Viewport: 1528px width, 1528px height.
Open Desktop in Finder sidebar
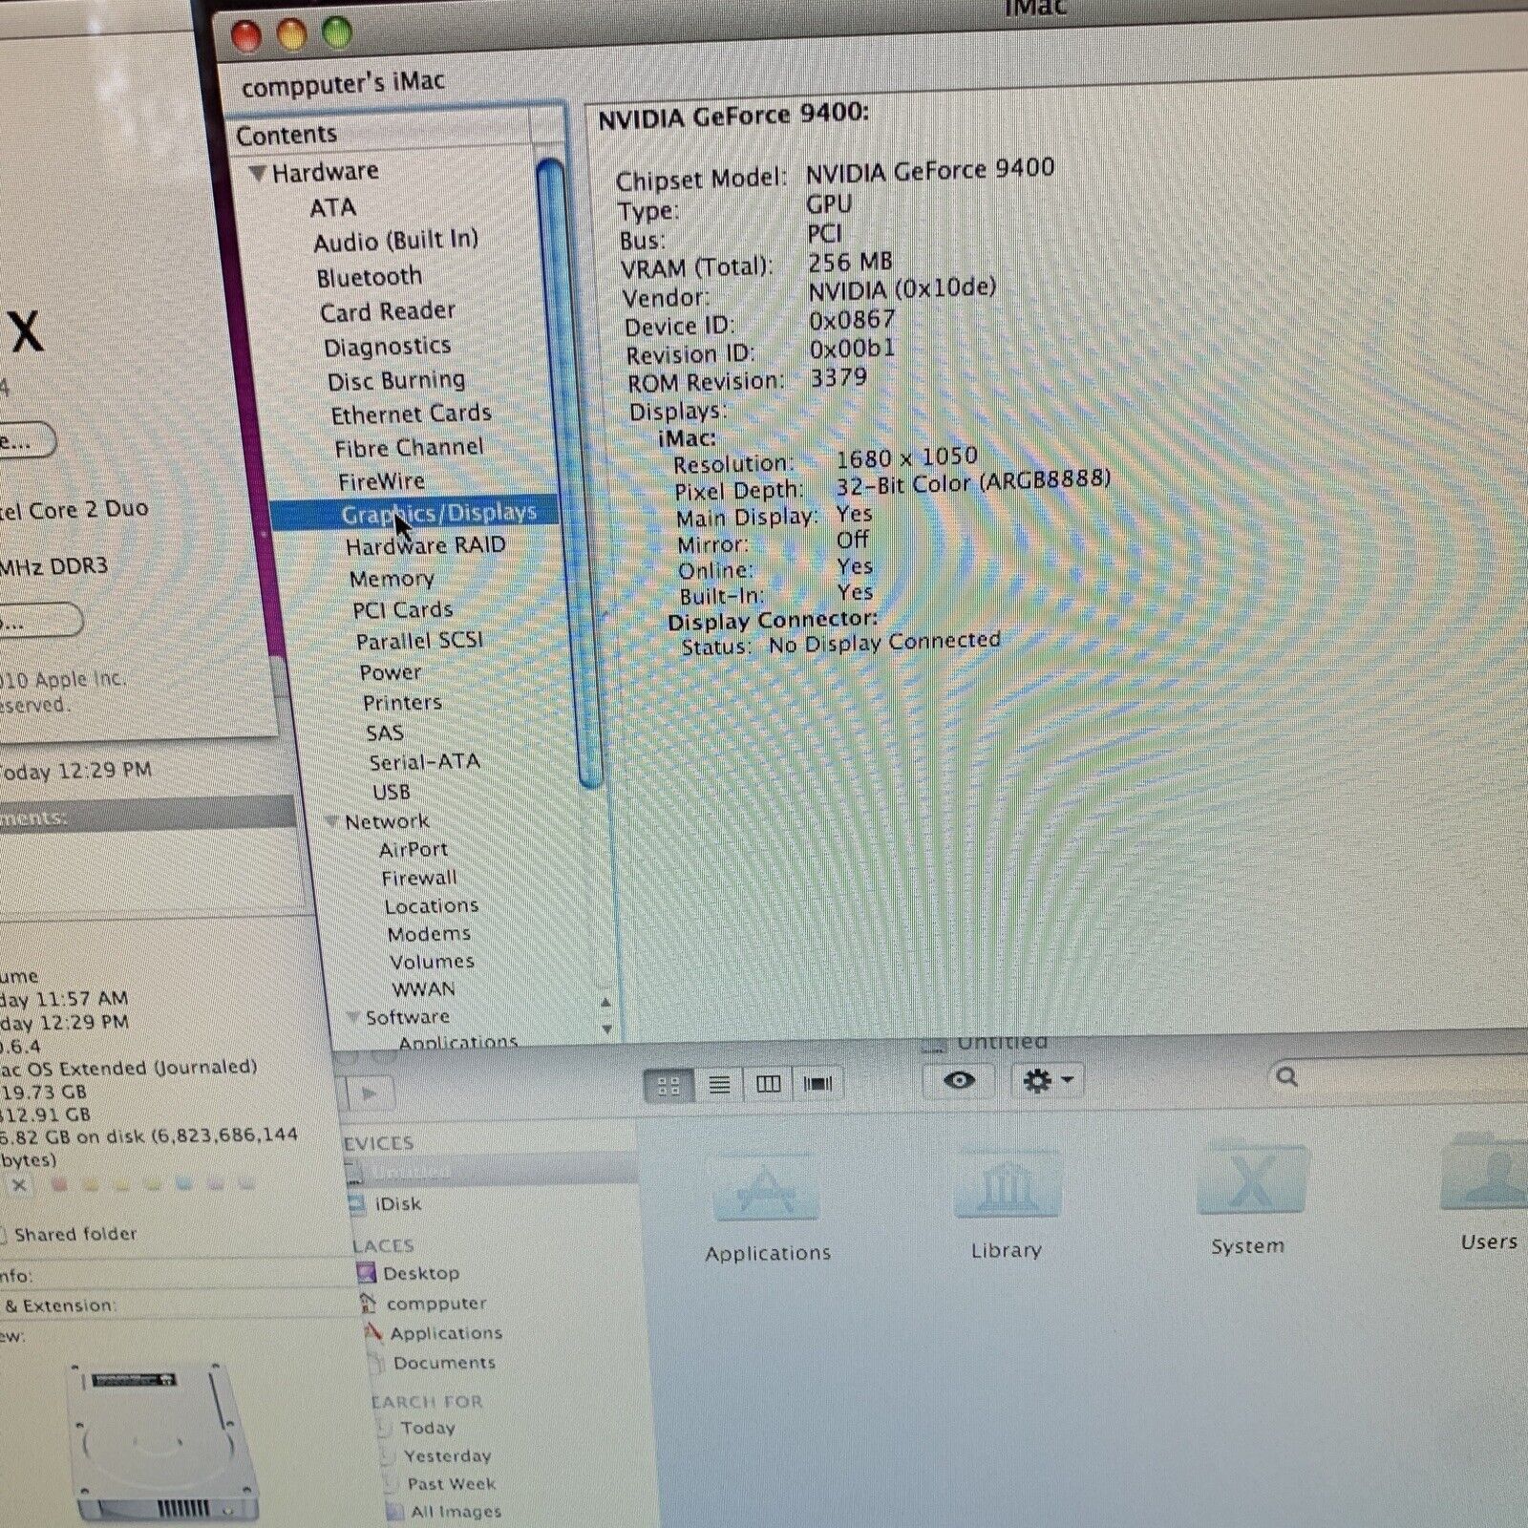point(420,1273)
